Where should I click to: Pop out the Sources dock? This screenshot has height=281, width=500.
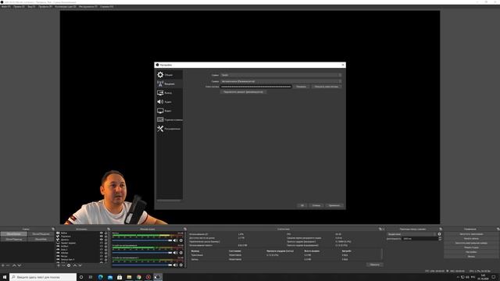pyautogui.click(x=109, y=229)
